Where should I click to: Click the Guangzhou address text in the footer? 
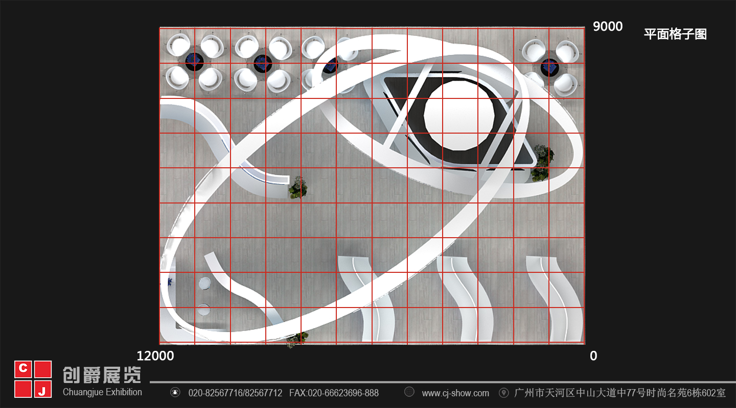coord(619,393)
